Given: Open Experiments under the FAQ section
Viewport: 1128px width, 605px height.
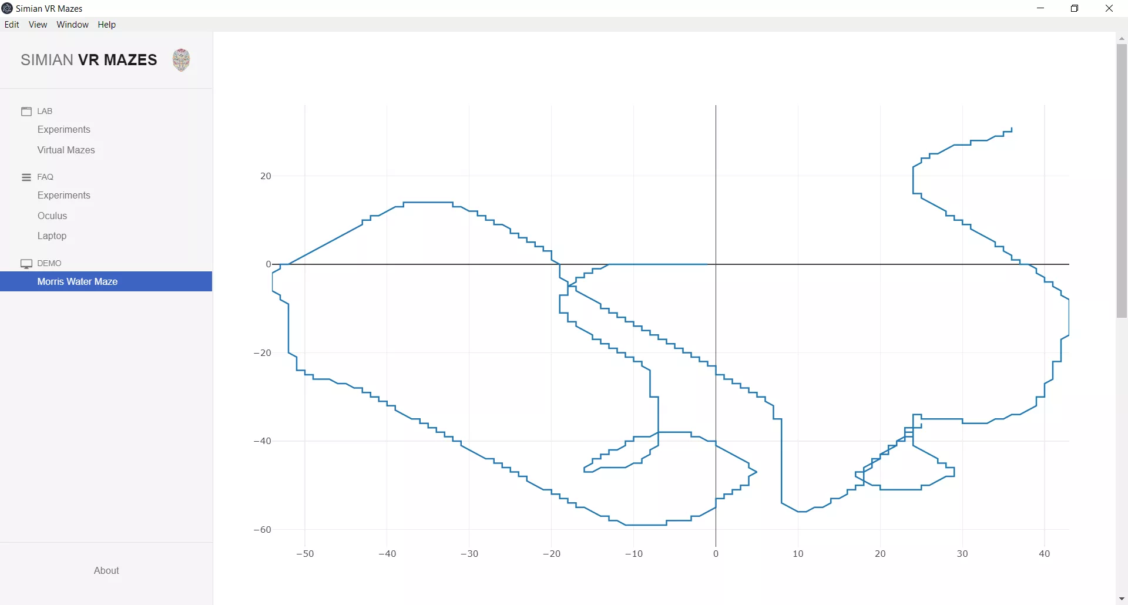Looking at the screenshot, I should point(64,196).
